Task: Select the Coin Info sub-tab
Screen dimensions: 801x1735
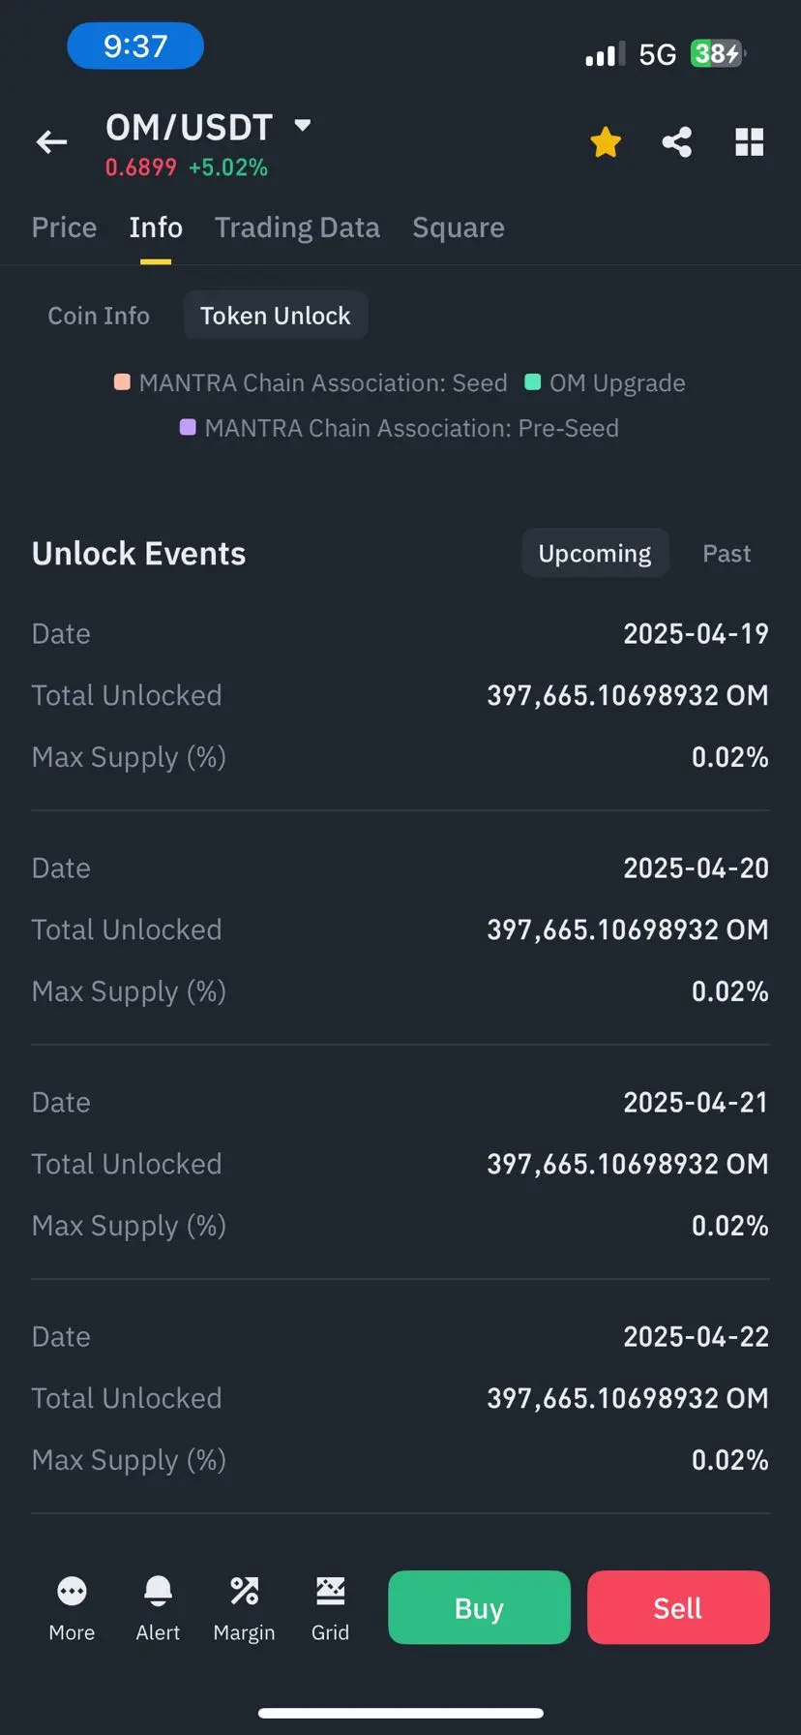Action: point(99,316)
